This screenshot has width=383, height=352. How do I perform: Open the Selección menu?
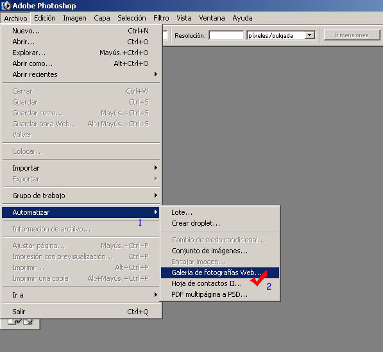[x=132, y=18]
